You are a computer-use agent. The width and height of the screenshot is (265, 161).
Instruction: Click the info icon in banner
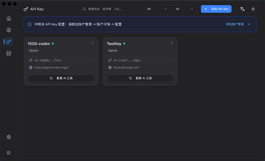(30, 24)
